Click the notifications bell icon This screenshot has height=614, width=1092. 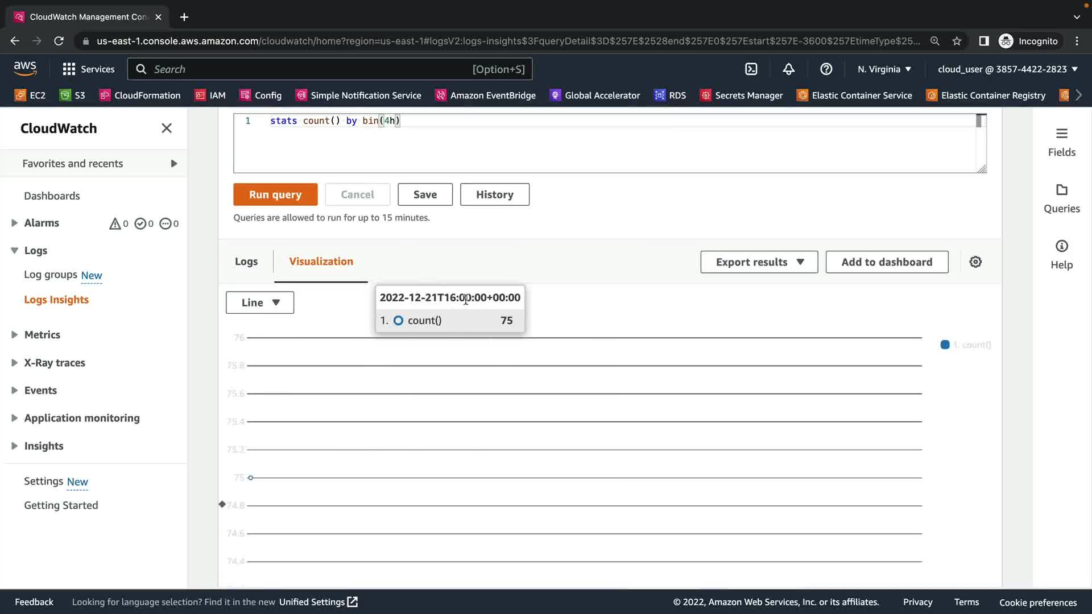pos(788,69)
